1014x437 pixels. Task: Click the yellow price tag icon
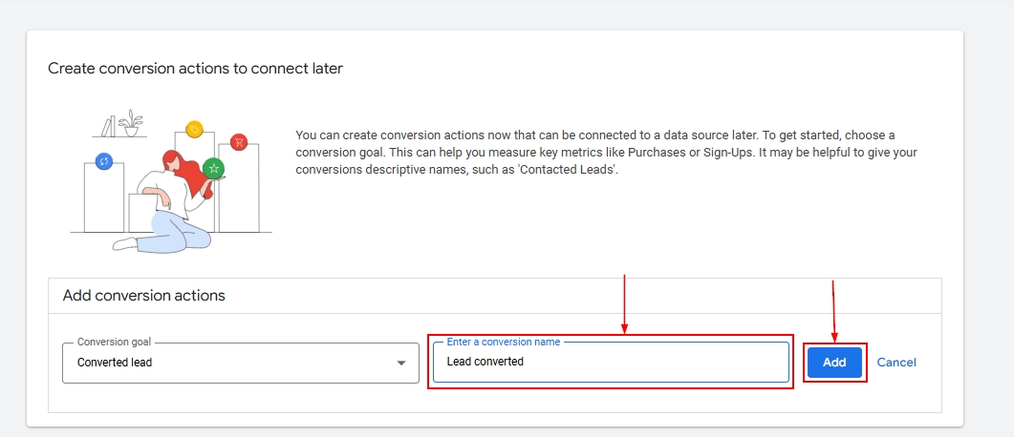coord(194,129)
